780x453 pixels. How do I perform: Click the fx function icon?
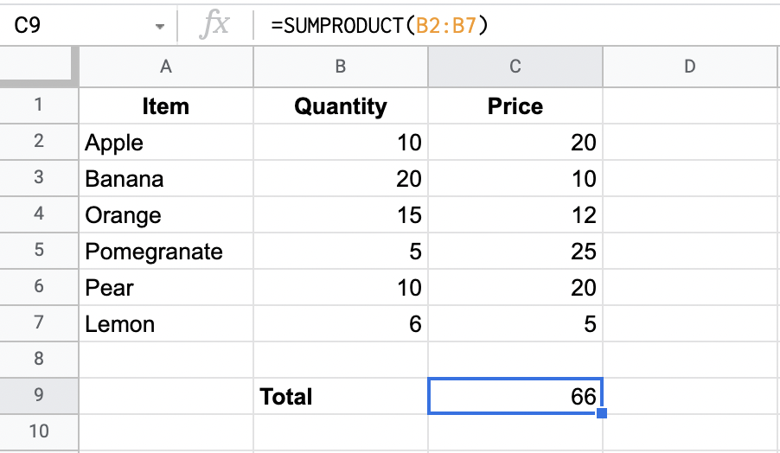tap(214, 26)
